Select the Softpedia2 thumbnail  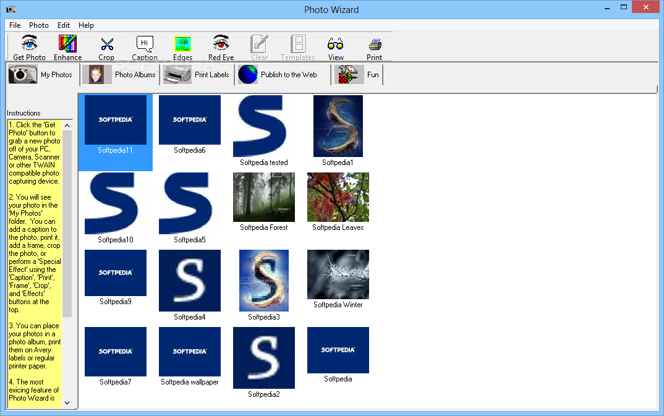point(264,358)
